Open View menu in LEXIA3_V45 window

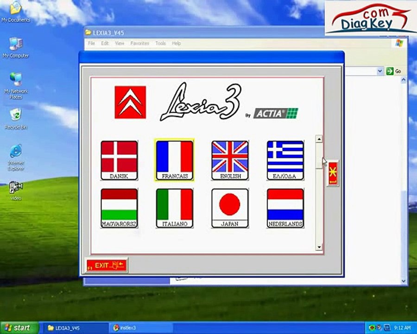pyautogui.click(x=120, y=43)
